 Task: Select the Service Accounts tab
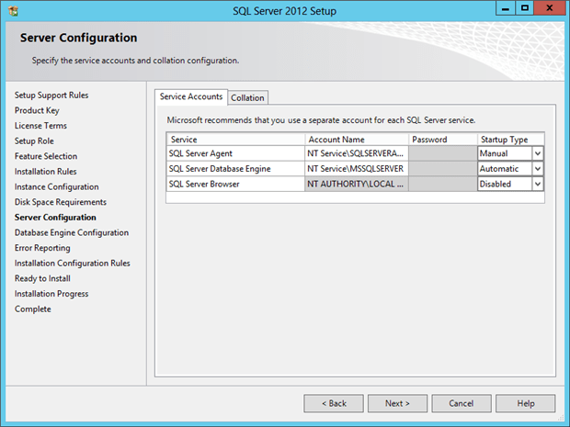[191, 96]
